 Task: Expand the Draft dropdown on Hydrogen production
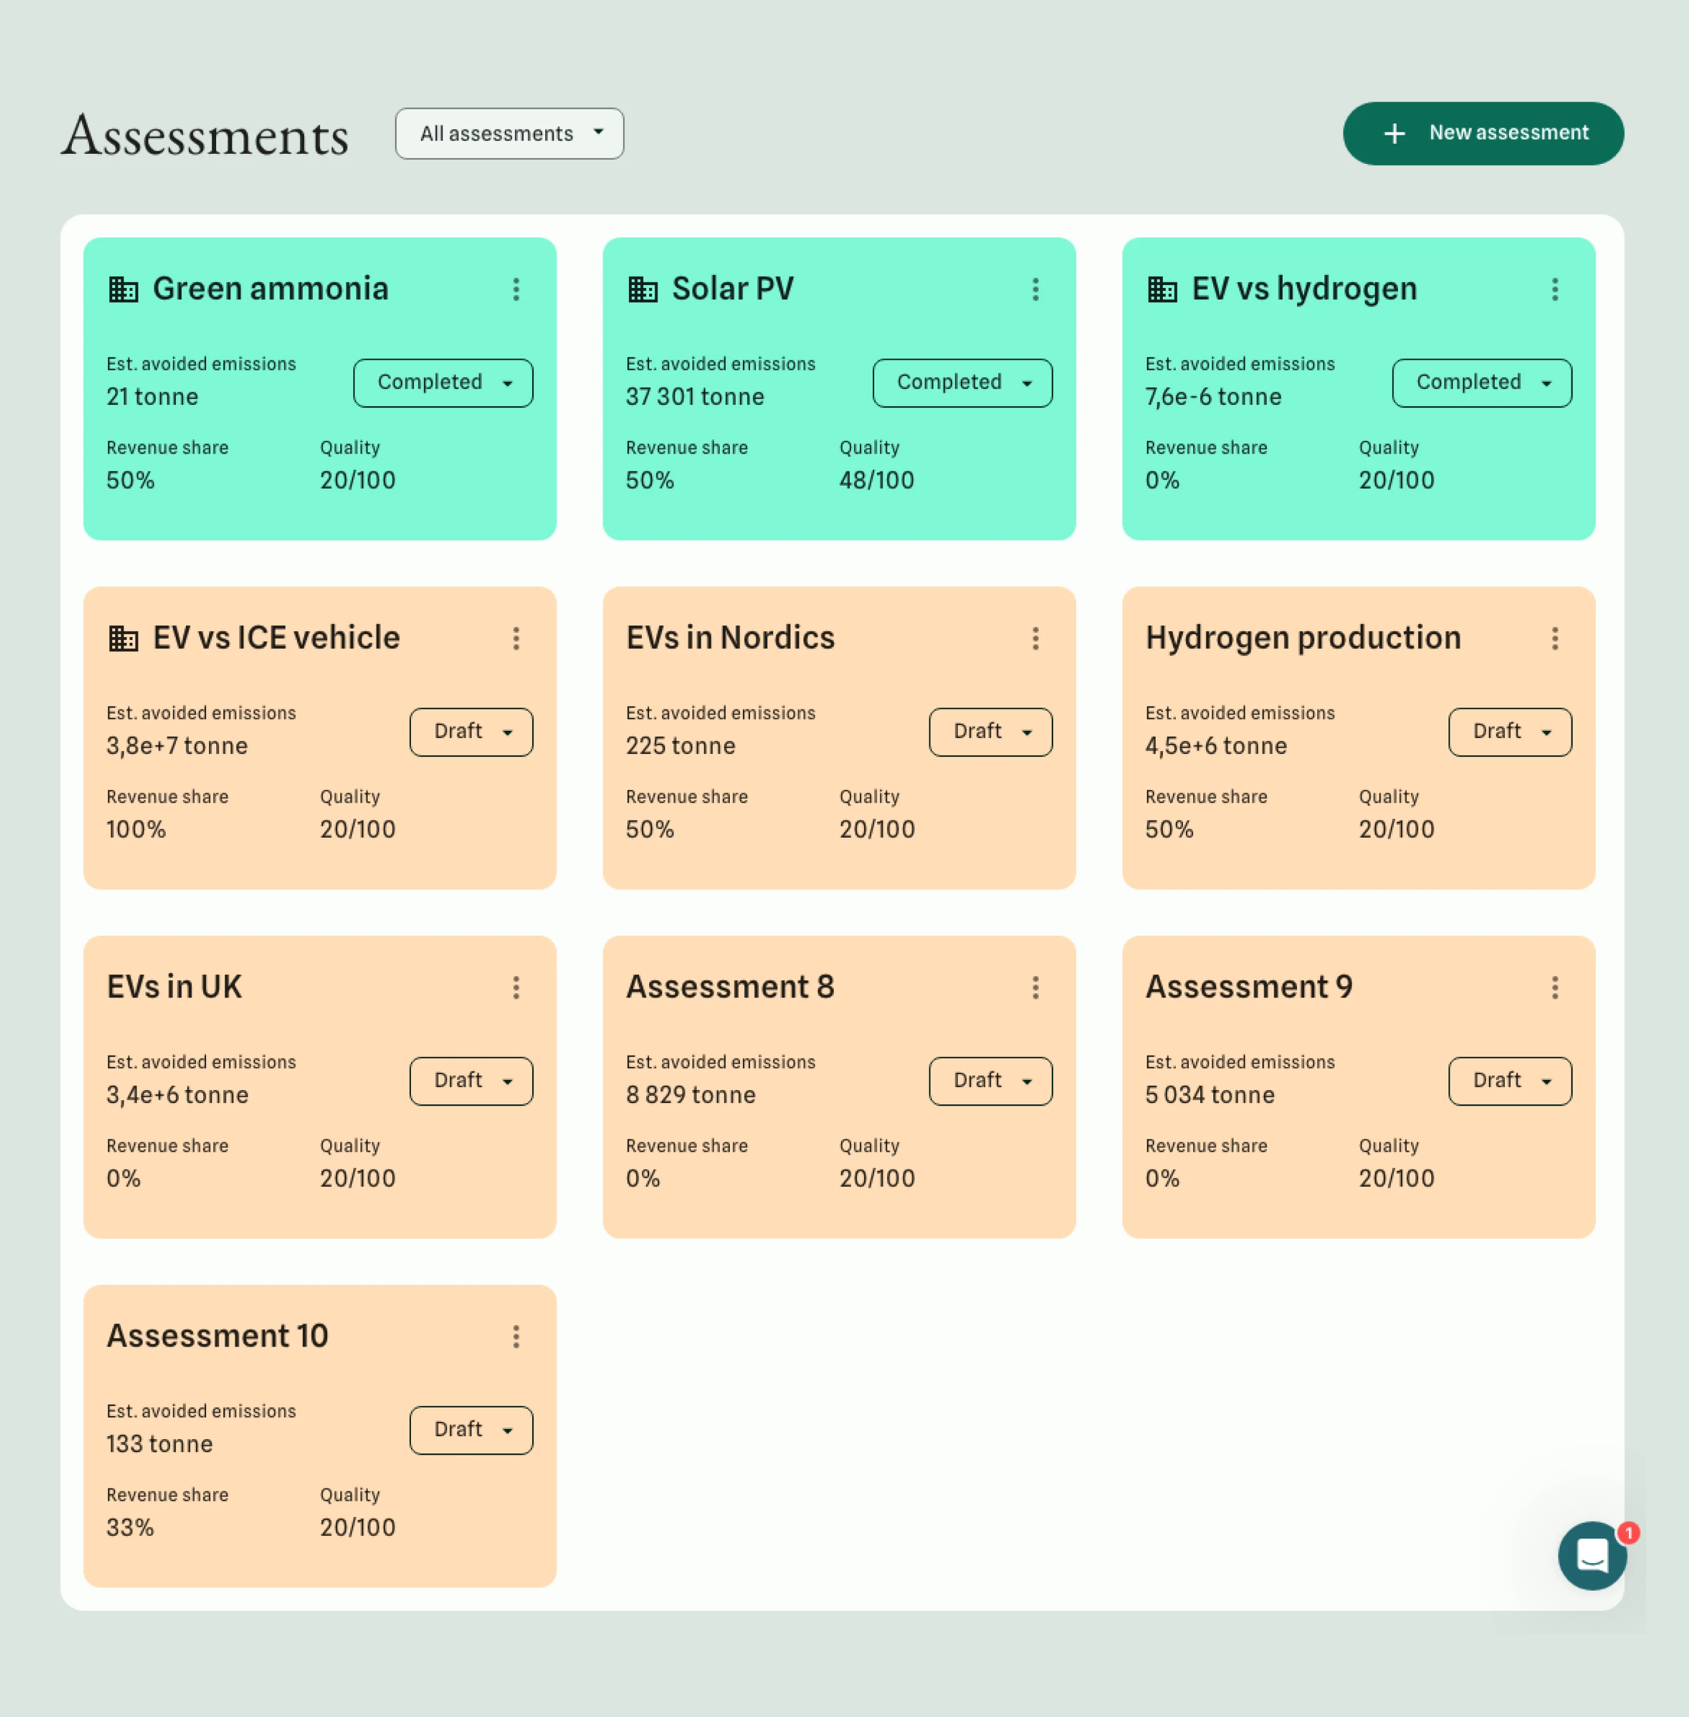(x=1509, y=731)
